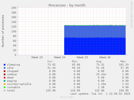Click zombie average value 25.42m
The image size is (134, 100).
101,74
